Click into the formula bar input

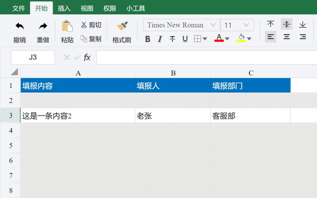coord(206,57)
